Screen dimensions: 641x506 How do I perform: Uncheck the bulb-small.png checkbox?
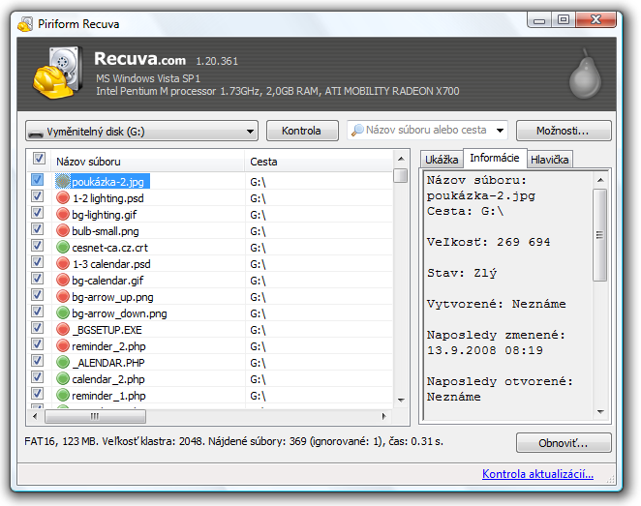tap(37, 228)
